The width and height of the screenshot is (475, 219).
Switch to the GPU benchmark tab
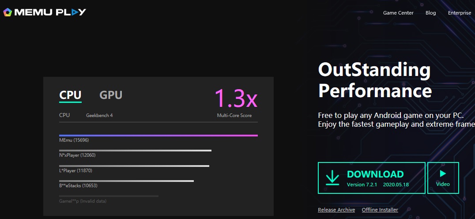111,95
